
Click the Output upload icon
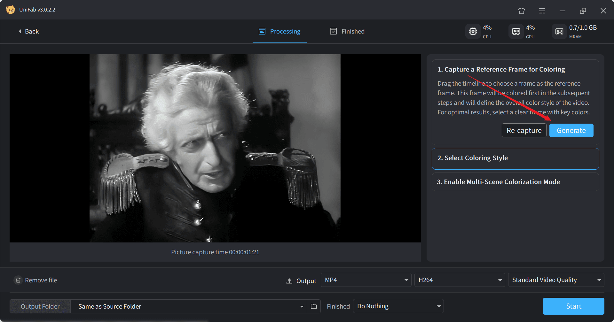point(289,281)
